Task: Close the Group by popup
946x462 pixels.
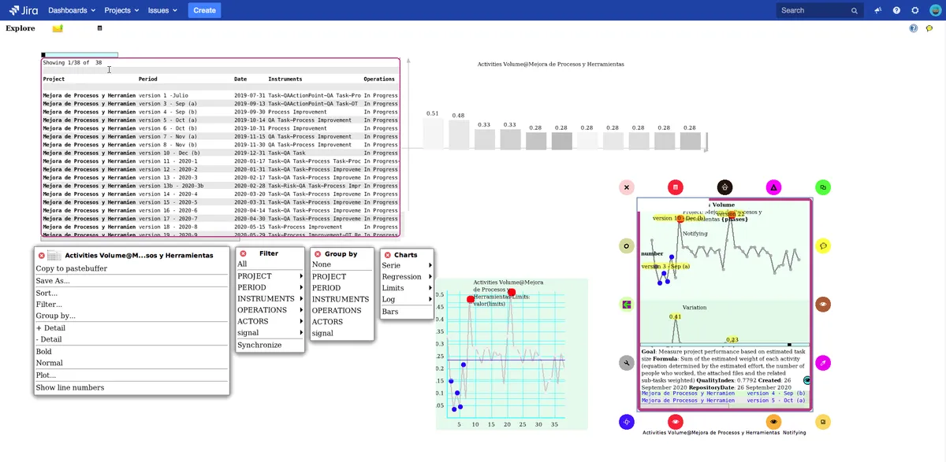Action: (317, 253)
